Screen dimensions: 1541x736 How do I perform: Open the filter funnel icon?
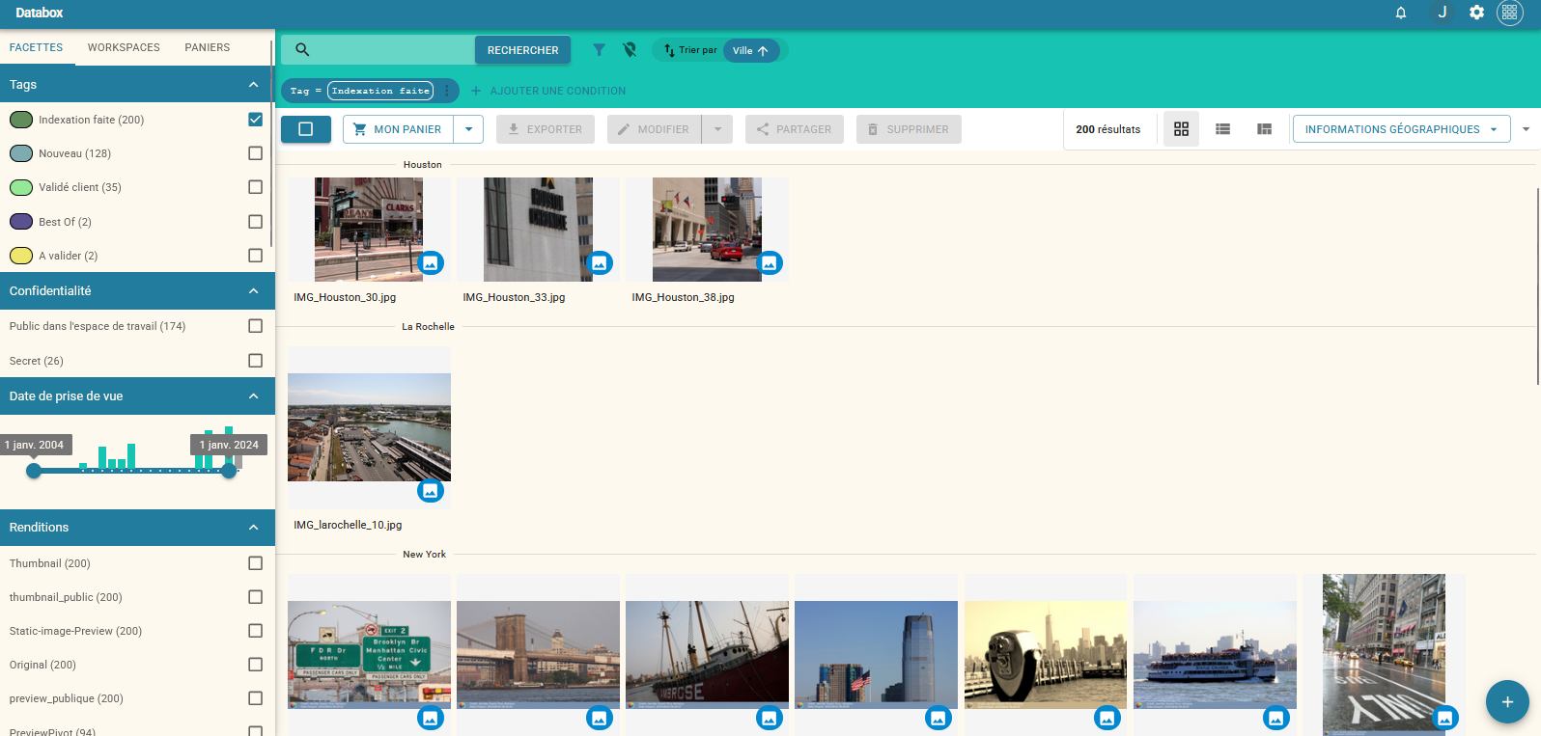tap(599, 49)
